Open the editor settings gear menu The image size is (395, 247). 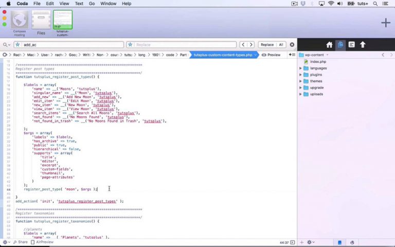6,242
